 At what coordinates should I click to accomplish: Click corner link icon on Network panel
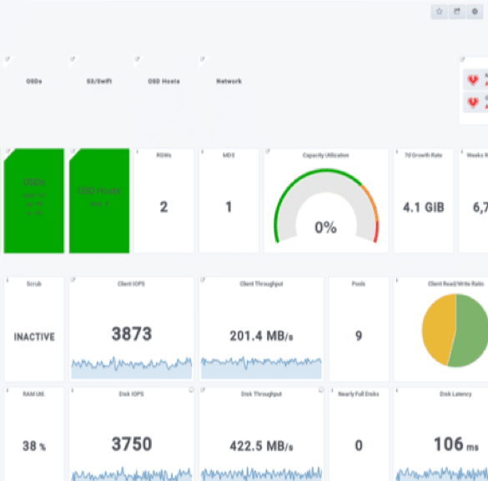tap(203, 58)
